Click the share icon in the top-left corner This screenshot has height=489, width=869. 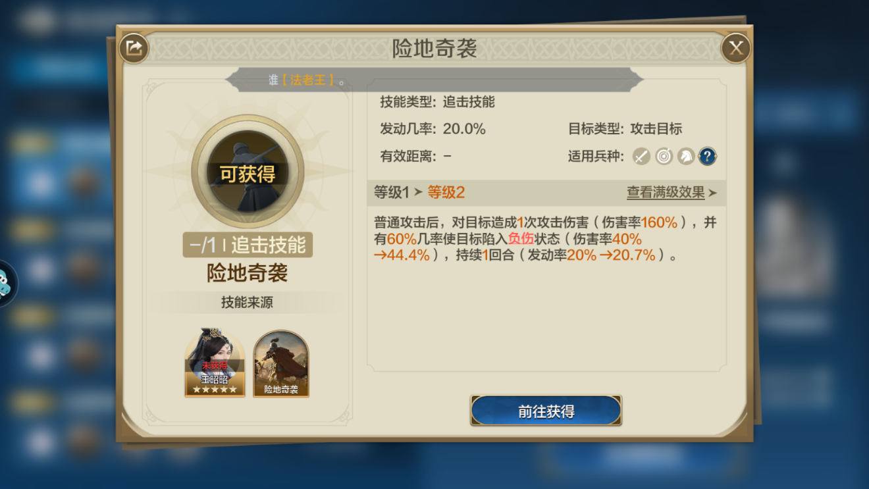[134, 48]
